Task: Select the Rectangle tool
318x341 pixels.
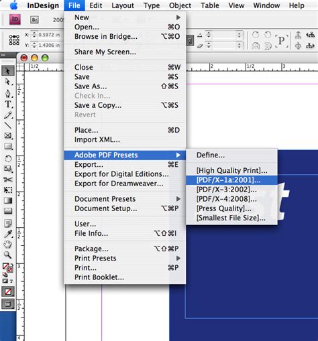Action: [8, 147]
